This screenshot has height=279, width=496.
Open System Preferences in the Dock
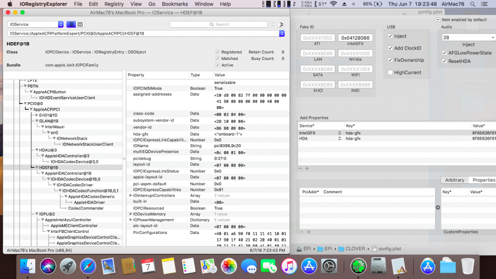coord(329,266)
